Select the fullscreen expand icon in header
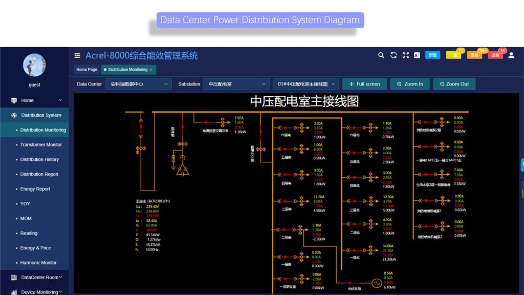 405,55
